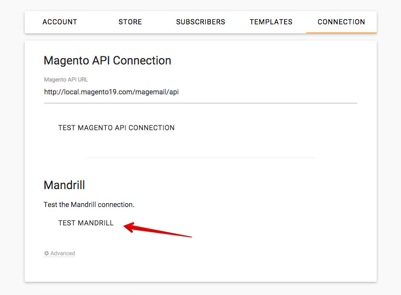Open the ACCOUNT tab

(60, 22)
